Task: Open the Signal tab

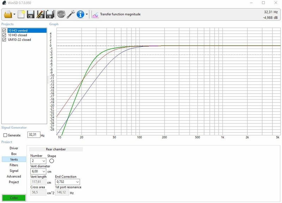Action: click(14, 171)
